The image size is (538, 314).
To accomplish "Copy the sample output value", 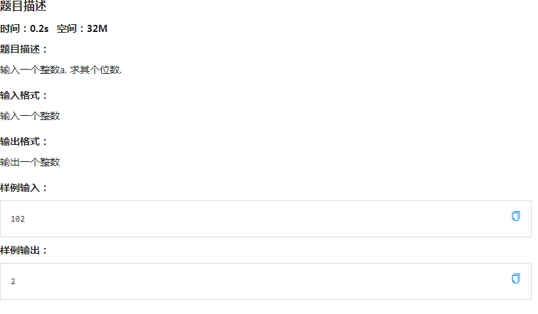I will click(x=516, y=278).
